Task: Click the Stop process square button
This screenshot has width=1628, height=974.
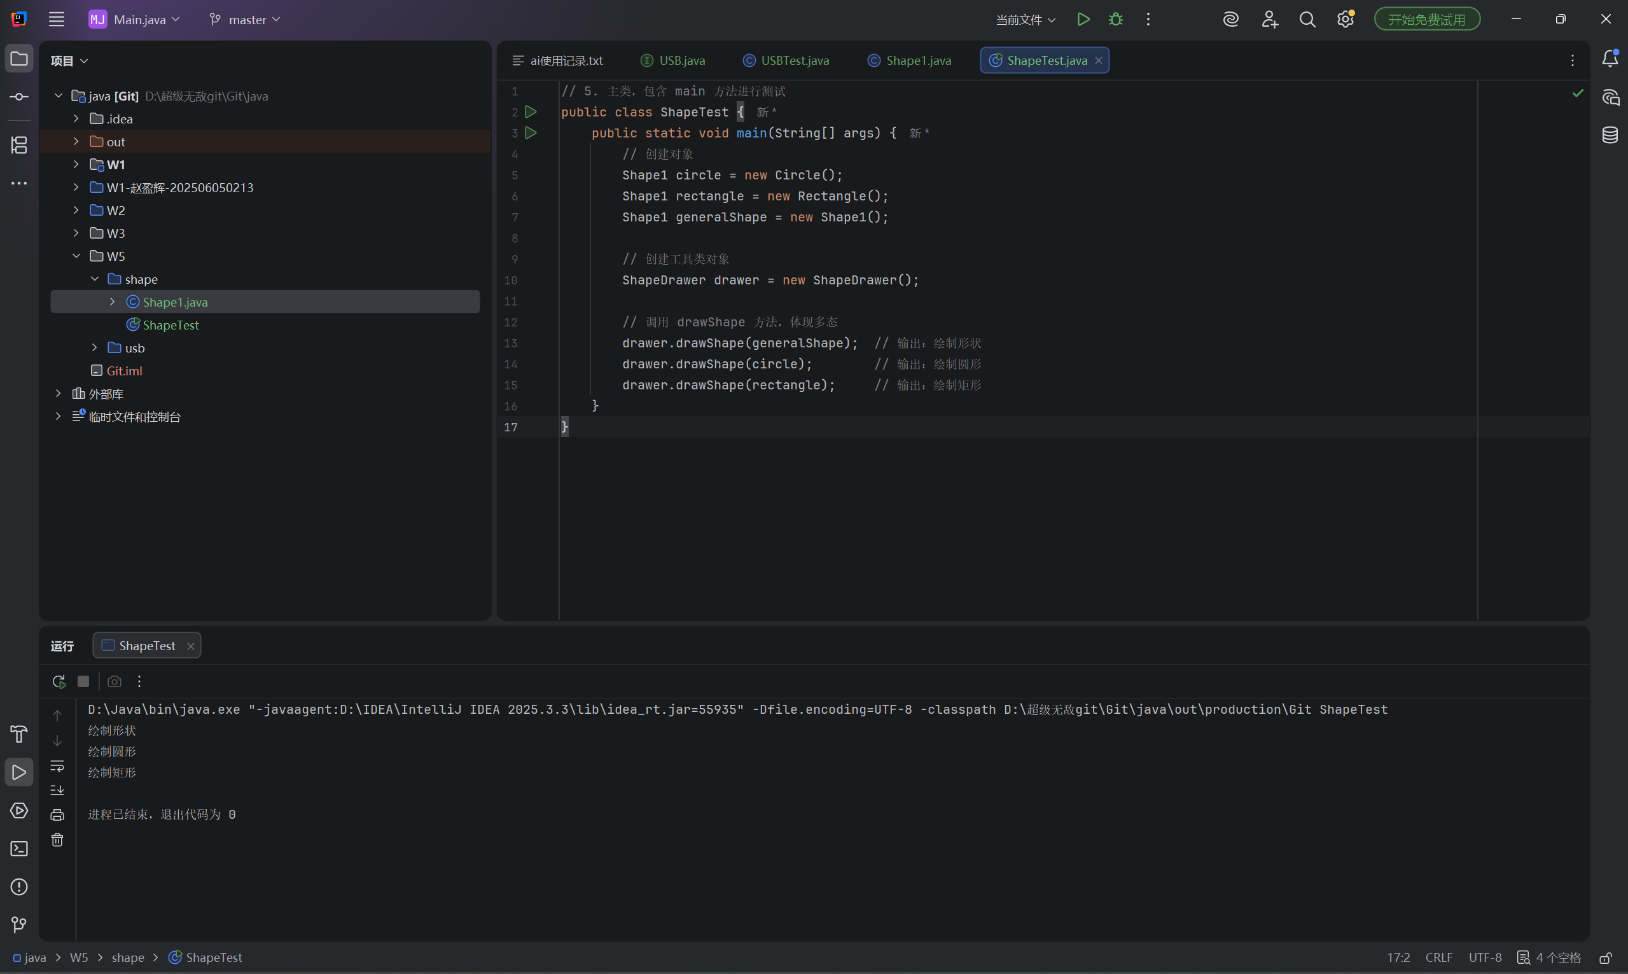Action: [83, 681]
